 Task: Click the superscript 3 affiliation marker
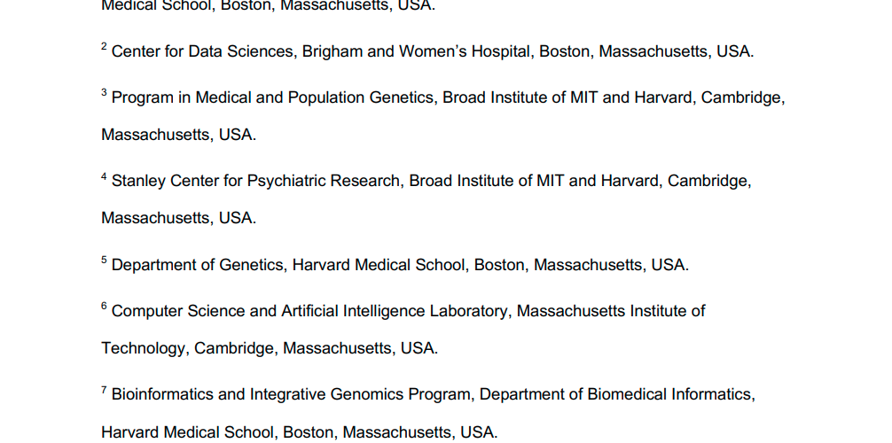click(x=104, y=93)
